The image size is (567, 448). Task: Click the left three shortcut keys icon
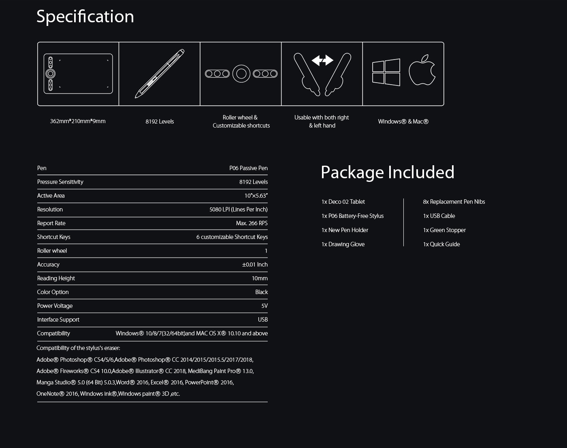coord(217,74)
